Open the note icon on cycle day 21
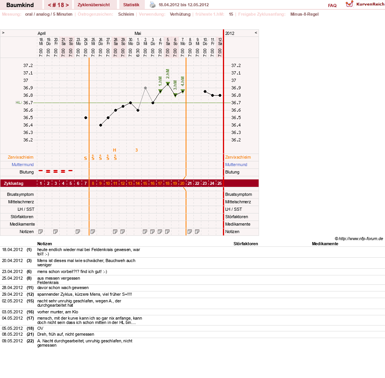 pyautogui.click(x=190, y=232)
